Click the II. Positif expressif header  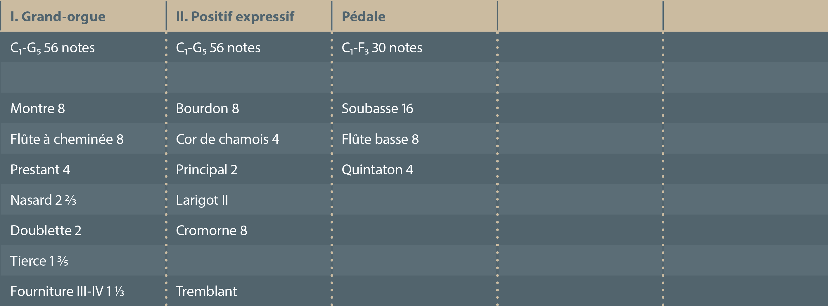tap(235, 17)
